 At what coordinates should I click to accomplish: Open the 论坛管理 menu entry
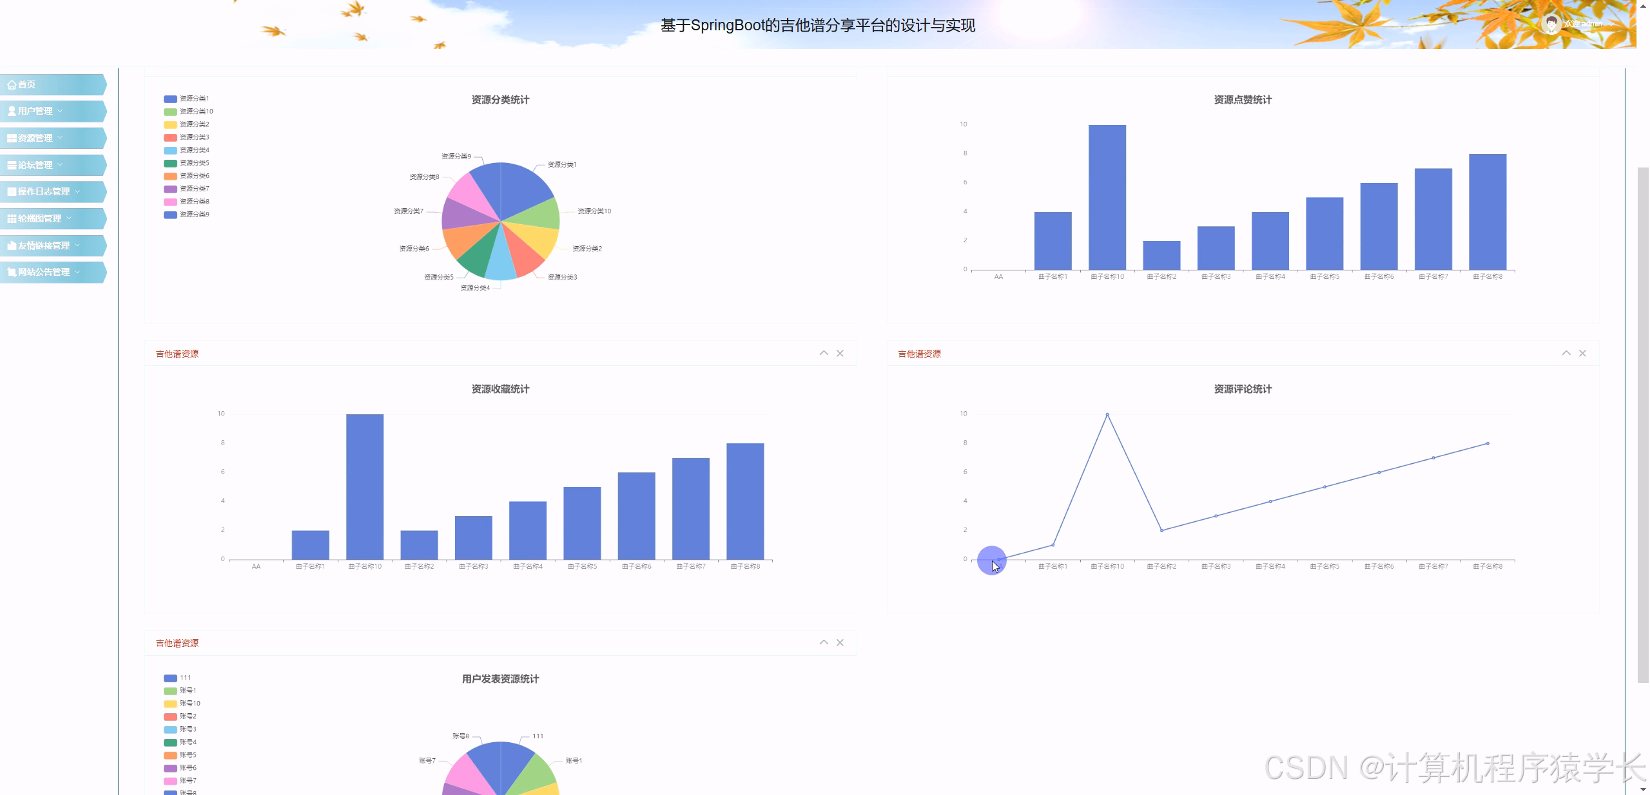35,164
